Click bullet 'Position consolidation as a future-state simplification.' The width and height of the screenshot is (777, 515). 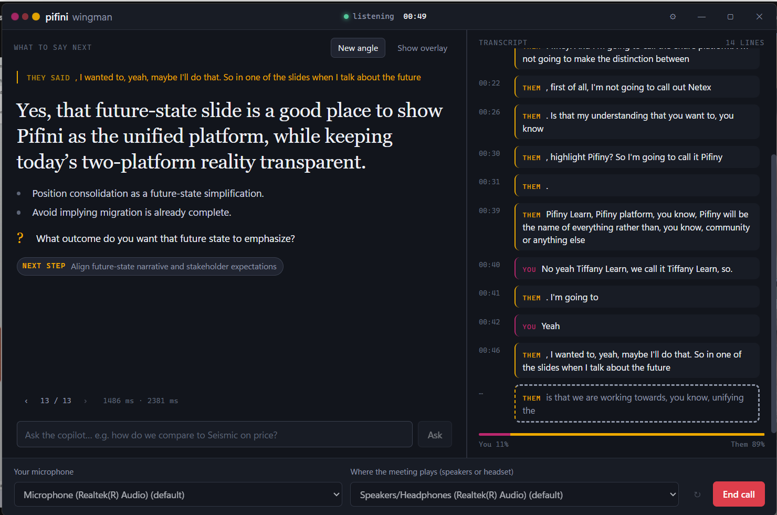click(148, 193)
